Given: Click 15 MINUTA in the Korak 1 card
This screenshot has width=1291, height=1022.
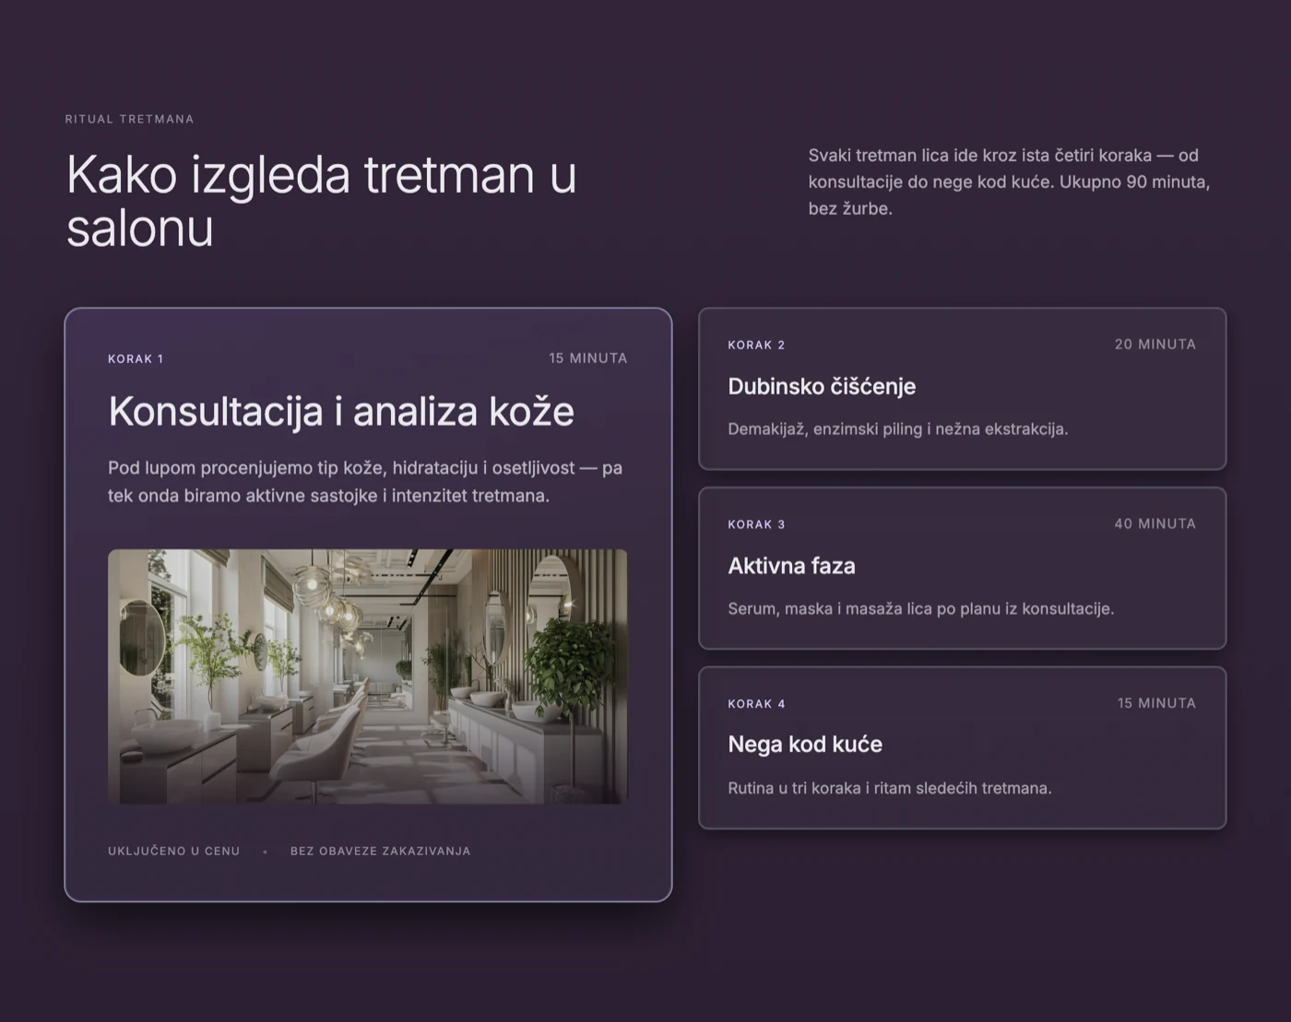Looking at the screenshot, I should pyautogui.click(x=588, y=358).
